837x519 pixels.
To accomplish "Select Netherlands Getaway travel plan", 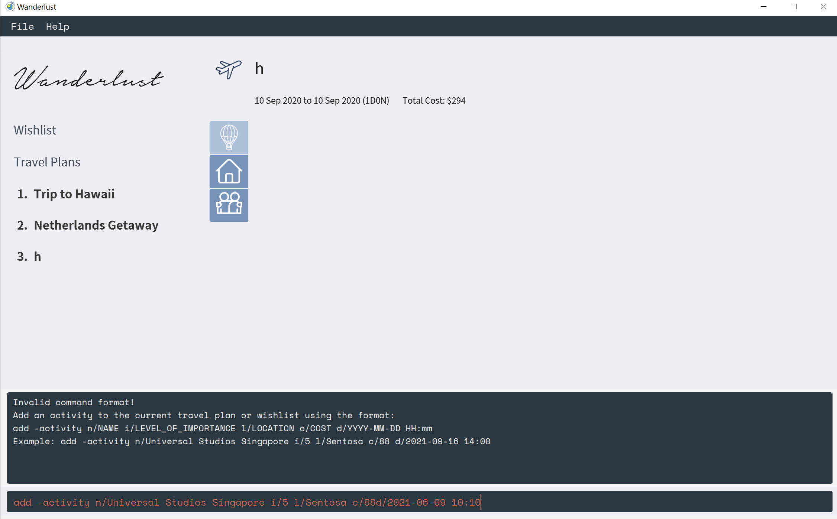I will pos(96,225).
